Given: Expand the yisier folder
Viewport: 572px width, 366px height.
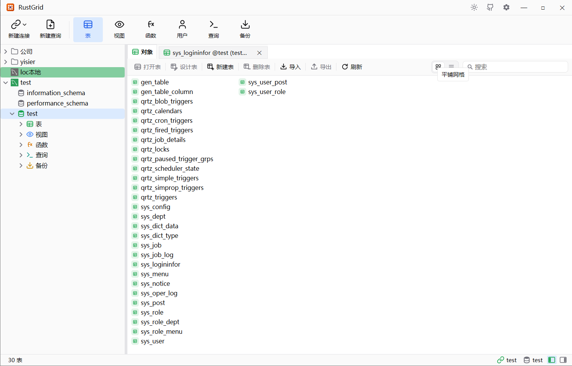Looking at the screenshot, I should (x=6, y=62).
